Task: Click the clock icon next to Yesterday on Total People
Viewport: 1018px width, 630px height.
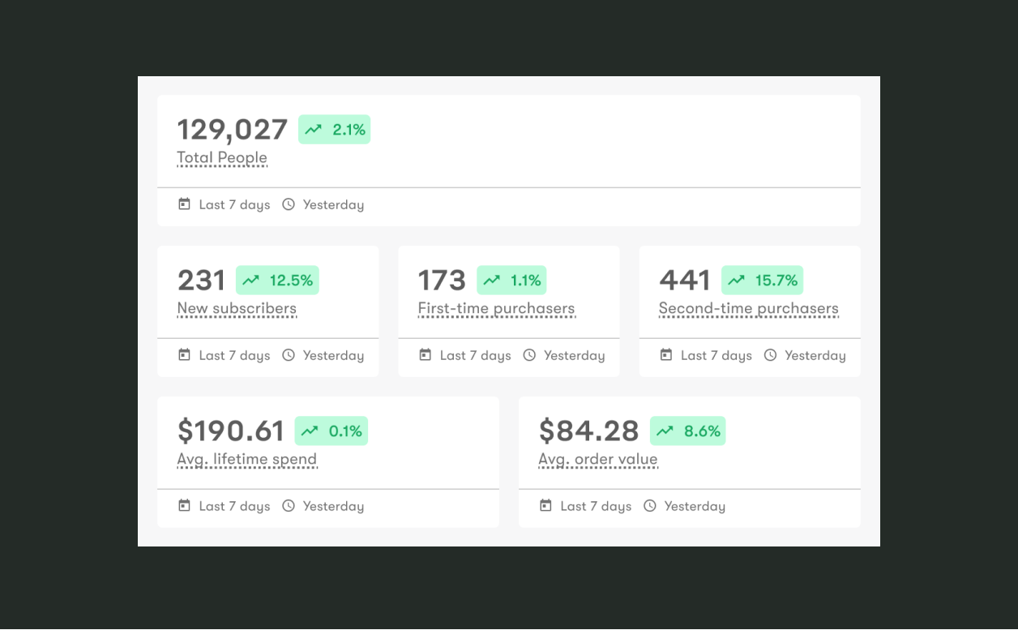Action: 289,204
